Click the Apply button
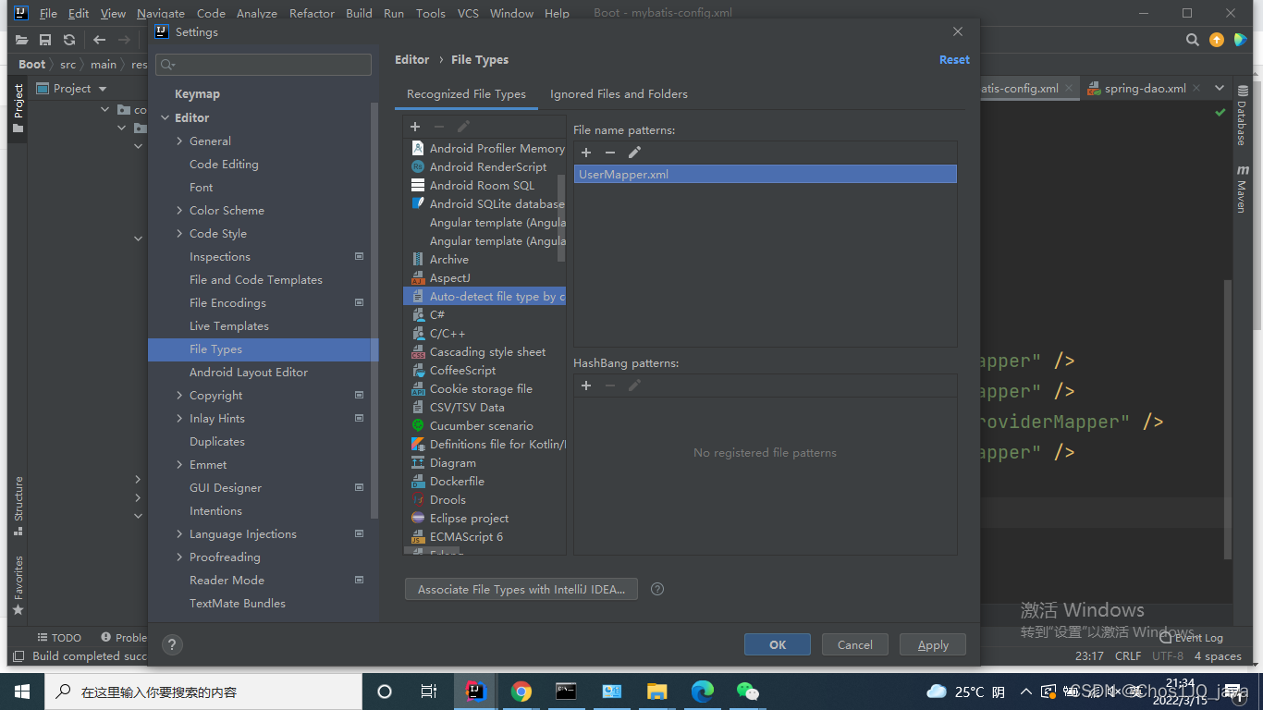The image size is (1263, 710). coord(933,644)
